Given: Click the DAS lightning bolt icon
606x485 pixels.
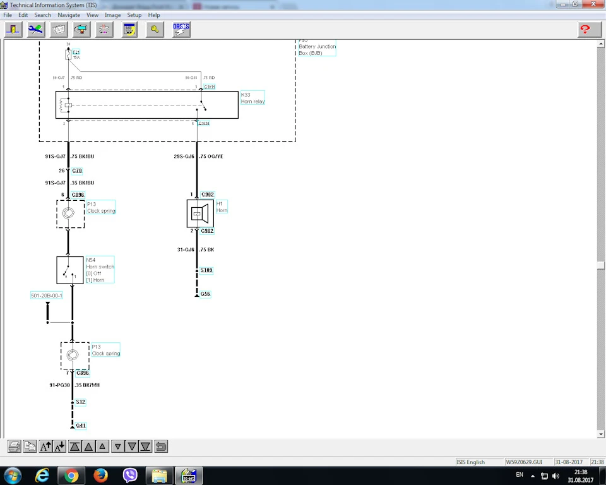Looking at the screenshot, I should (181, 30).
